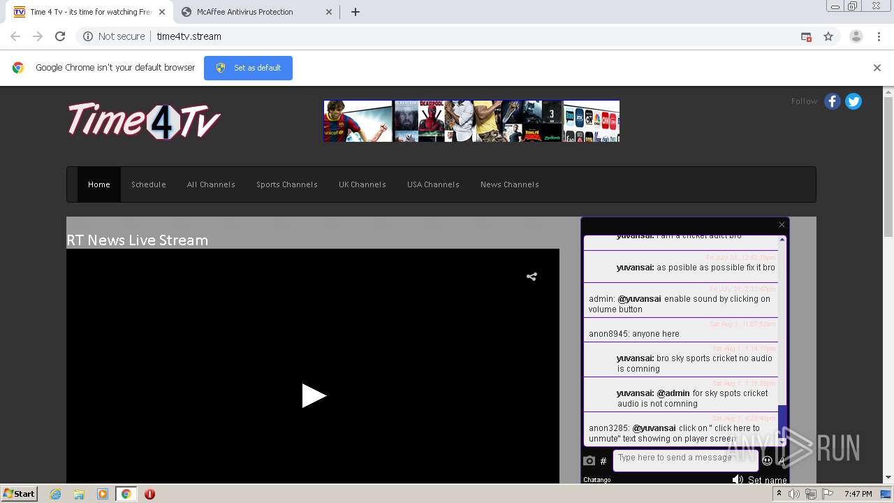Open the UK Channels menu
This screenshot has width=894, height=503.
point(362,184)
